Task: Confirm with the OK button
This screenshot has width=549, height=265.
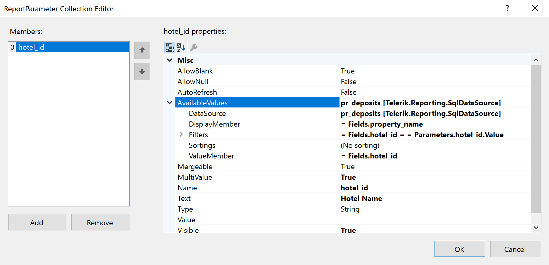Action: point(459,249)
